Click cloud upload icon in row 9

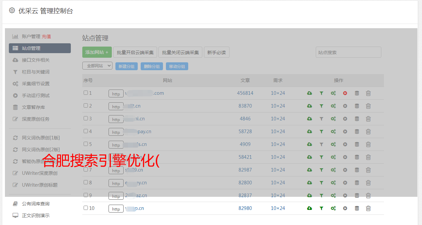[310, 195]
